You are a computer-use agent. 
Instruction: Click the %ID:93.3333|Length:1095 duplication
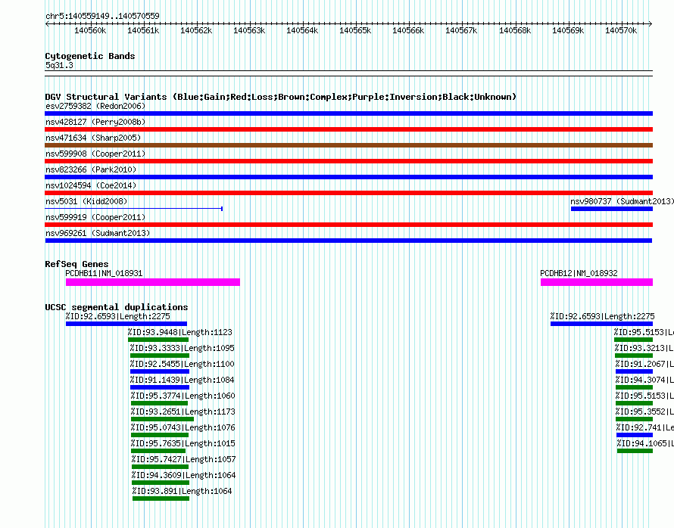(x=160, y=356)
